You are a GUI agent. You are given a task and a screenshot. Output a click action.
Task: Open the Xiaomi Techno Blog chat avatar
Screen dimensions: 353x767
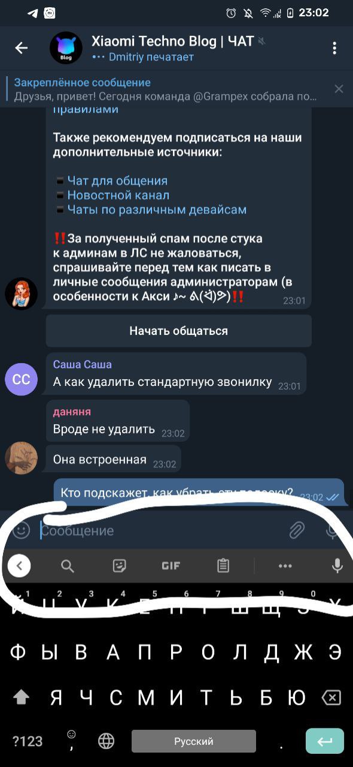pos(66,48)
